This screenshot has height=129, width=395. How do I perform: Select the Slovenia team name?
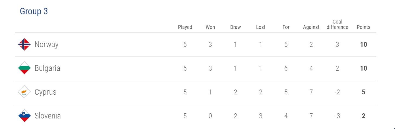[47, 116]
